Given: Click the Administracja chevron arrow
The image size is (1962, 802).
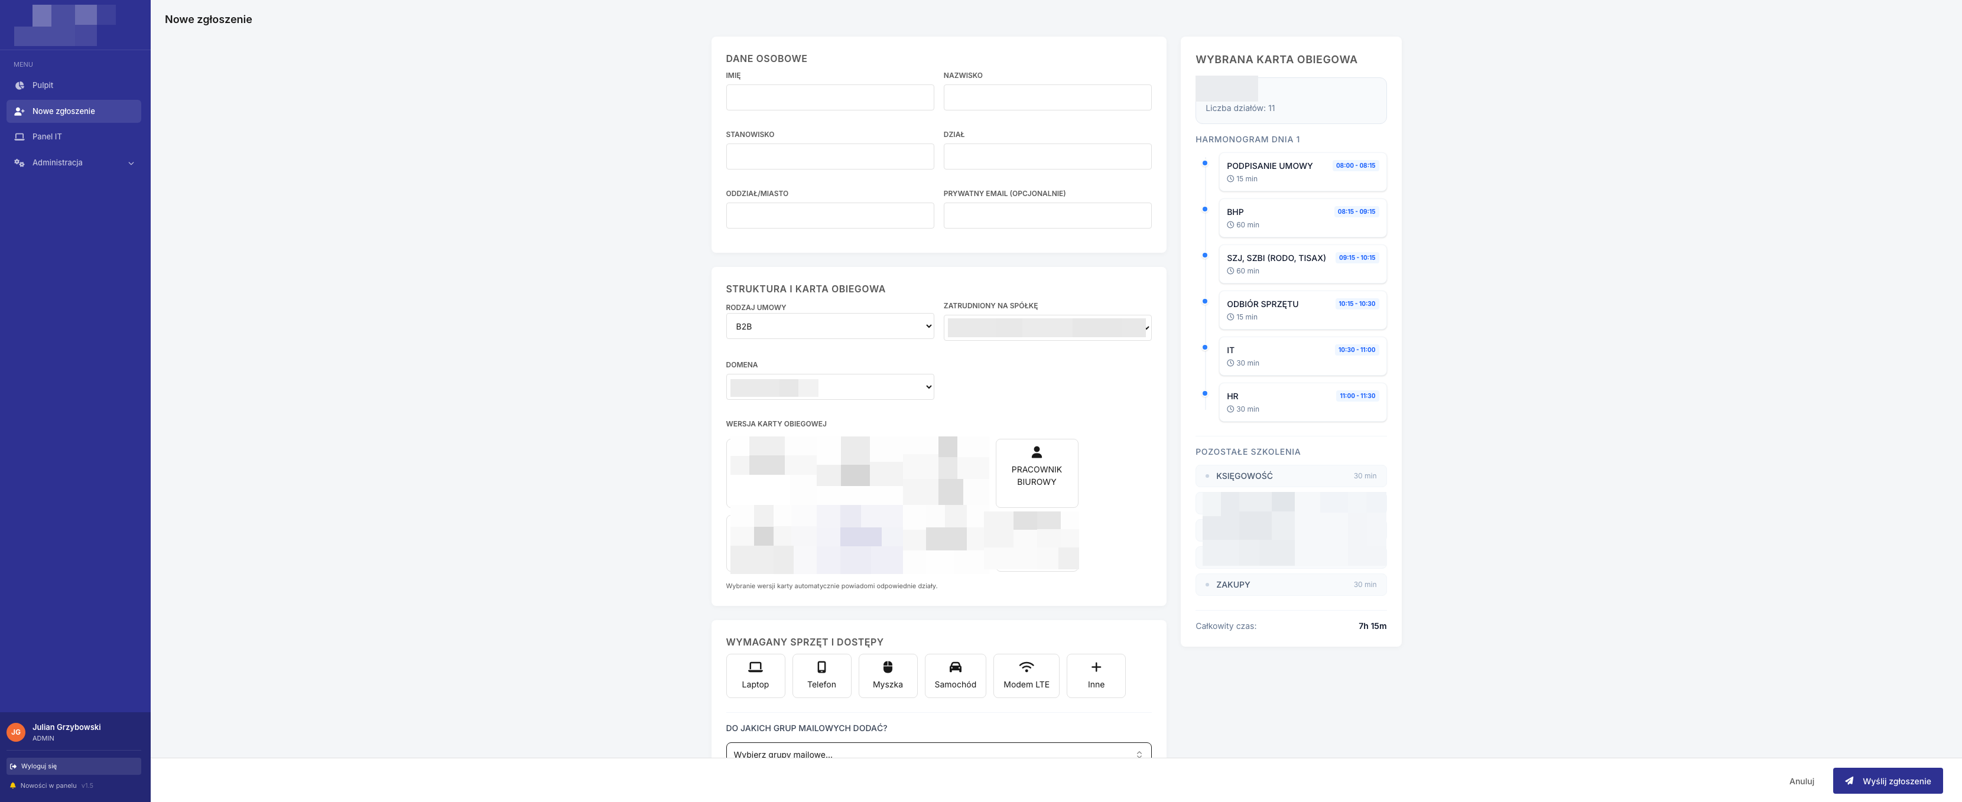Looking at the screenshot, I should 131,163.
